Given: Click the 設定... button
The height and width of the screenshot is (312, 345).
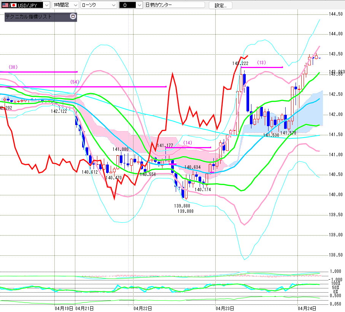Looking at the screenshot, I should (221, 5).
